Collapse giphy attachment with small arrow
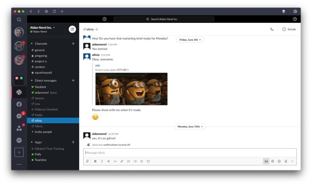 pyautogui.click(x=128, y=70)
